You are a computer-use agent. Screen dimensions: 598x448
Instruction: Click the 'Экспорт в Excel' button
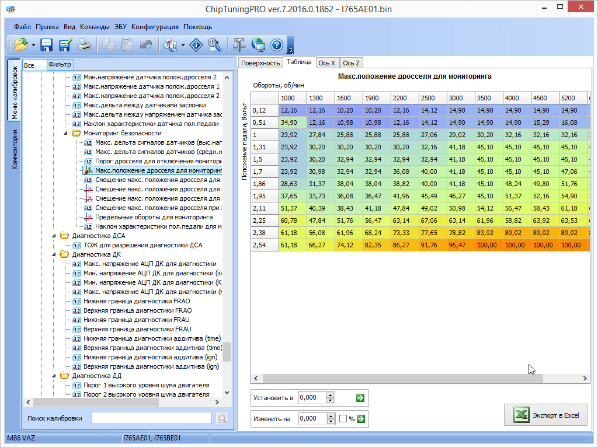coord(545,415)
